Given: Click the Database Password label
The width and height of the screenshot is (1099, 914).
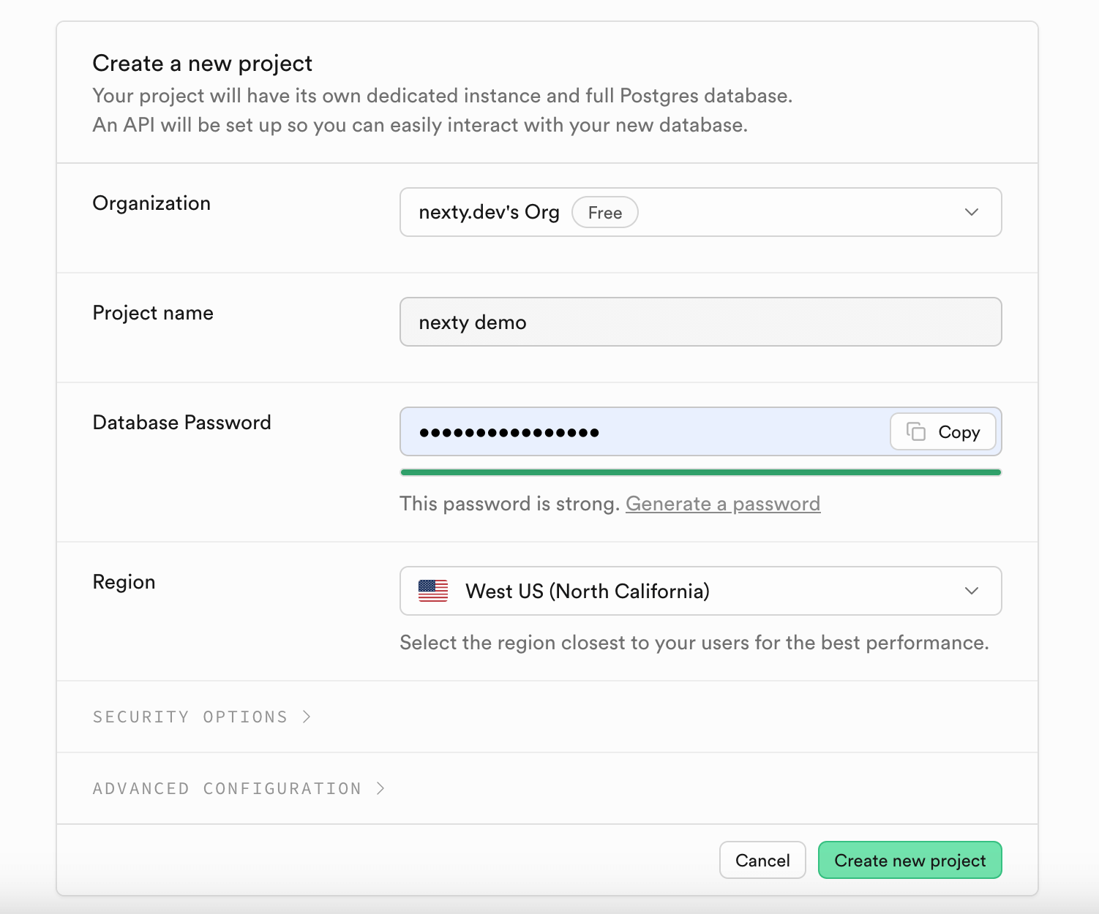Looking at the screenshot, I should [182, 423].
